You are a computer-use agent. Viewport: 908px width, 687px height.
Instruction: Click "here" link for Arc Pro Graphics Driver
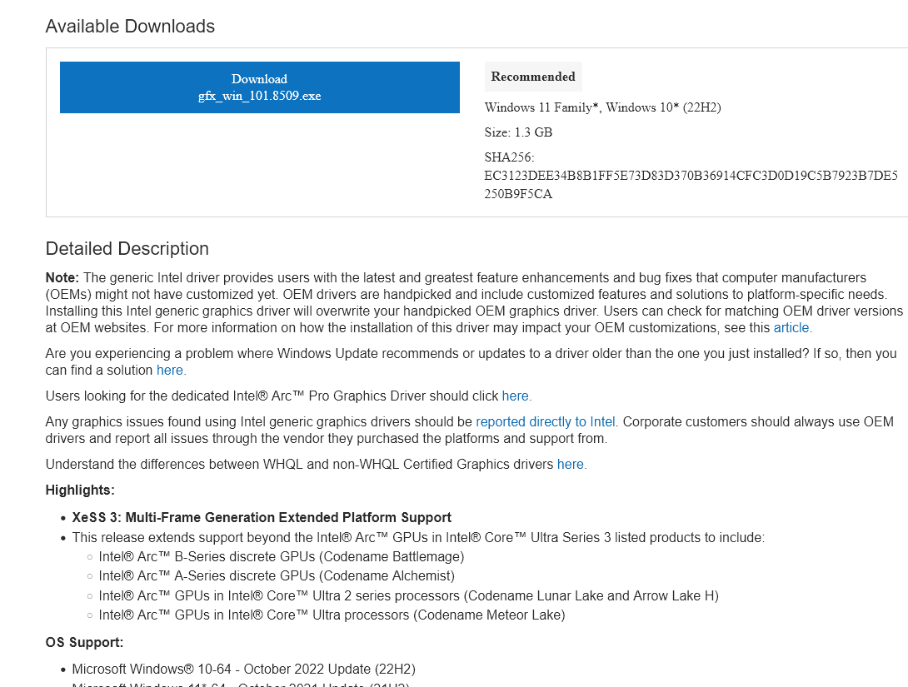click(515, 396)
